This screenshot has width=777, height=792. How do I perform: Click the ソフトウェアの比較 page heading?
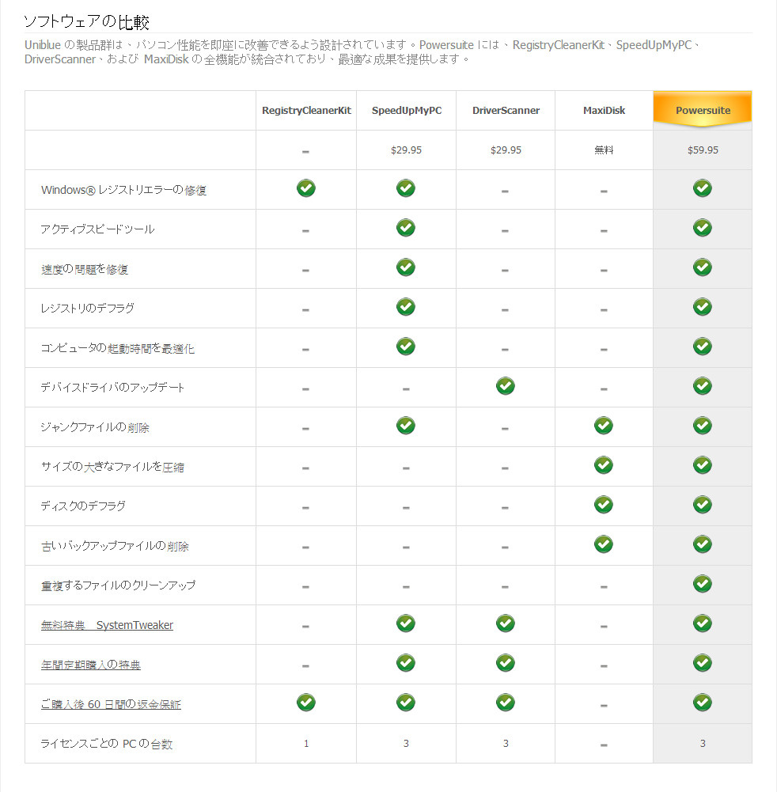87,21
